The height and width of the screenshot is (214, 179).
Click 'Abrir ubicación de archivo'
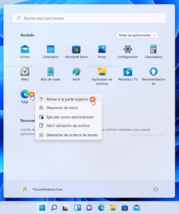pyautogui.click(x=68, y=126)
